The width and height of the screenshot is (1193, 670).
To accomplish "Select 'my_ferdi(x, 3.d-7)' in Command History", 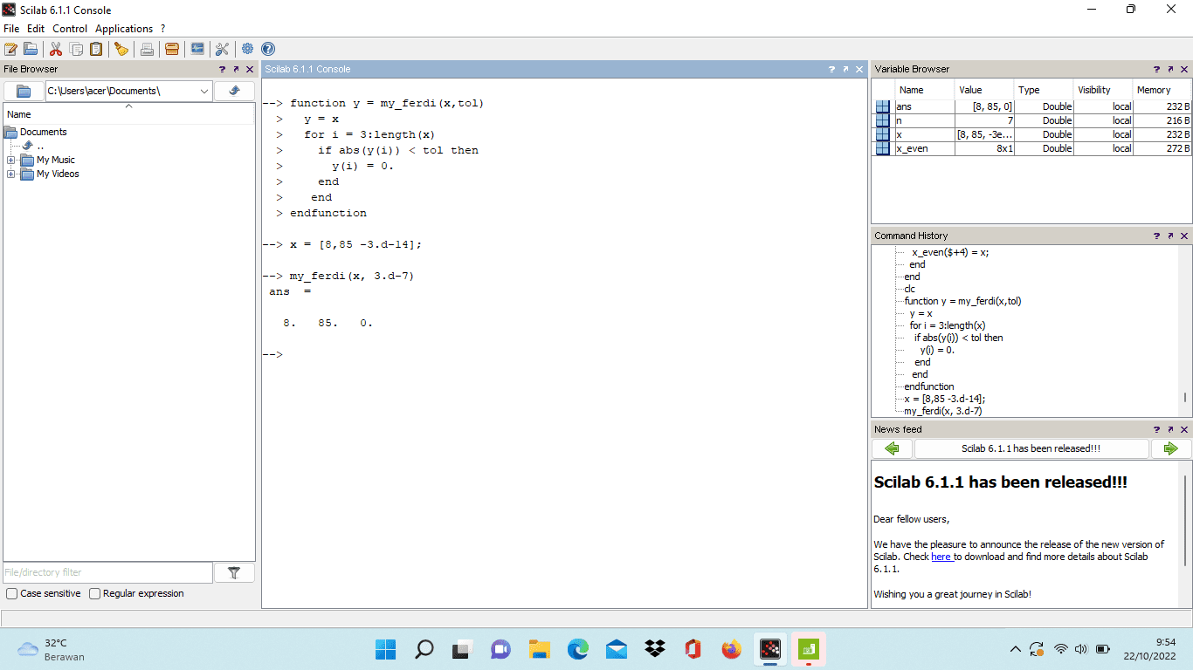I will (942, 411).
